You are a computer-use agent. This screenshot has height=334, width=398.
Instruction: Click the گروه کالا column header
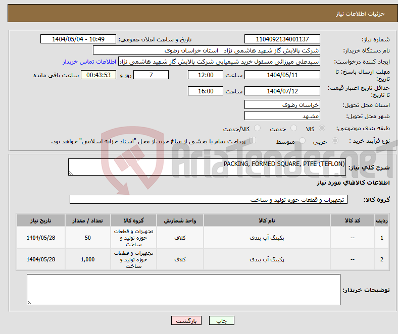pos(133,220)
